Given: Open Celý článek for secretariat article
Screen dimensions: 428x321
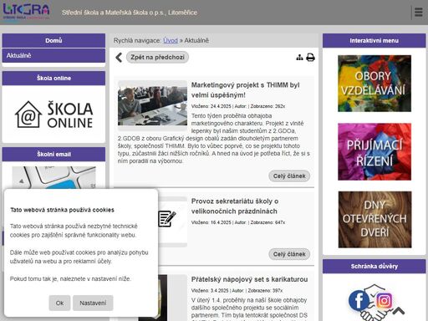Looking at the screenshot, I should [289, 254].
